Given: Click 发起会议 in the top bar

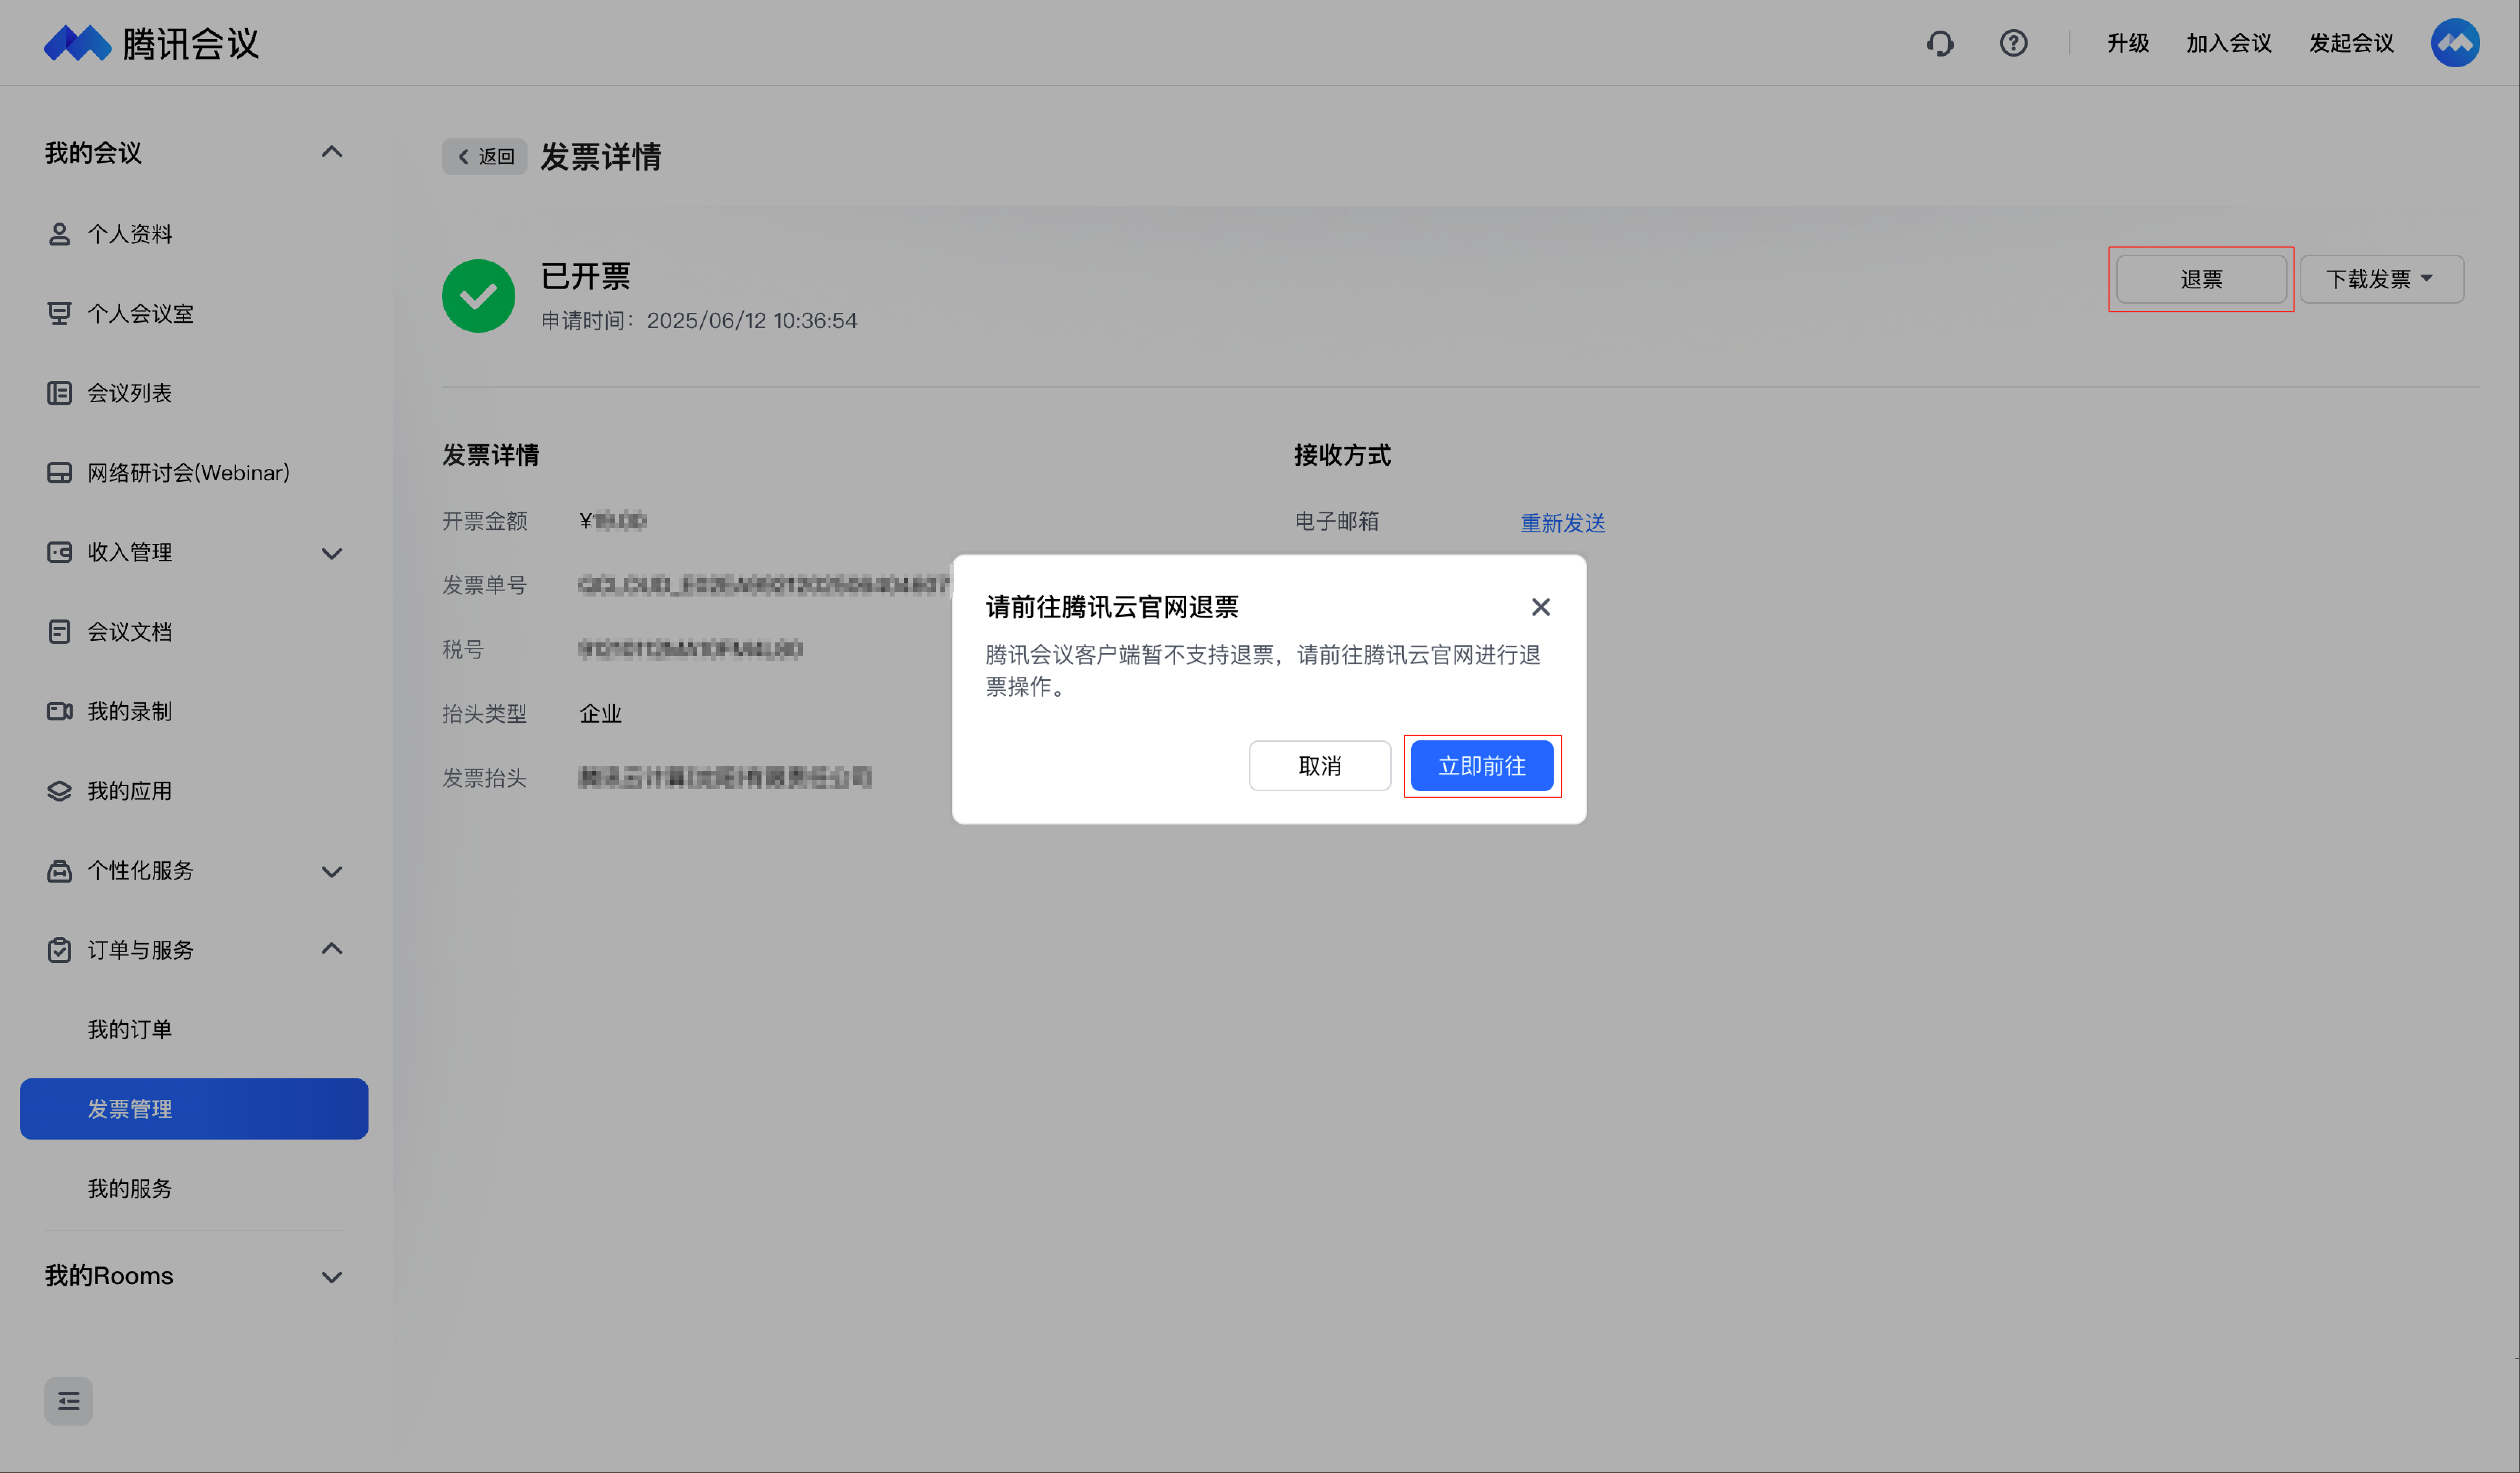Looking at the screenshot, I should (2351, 43).
